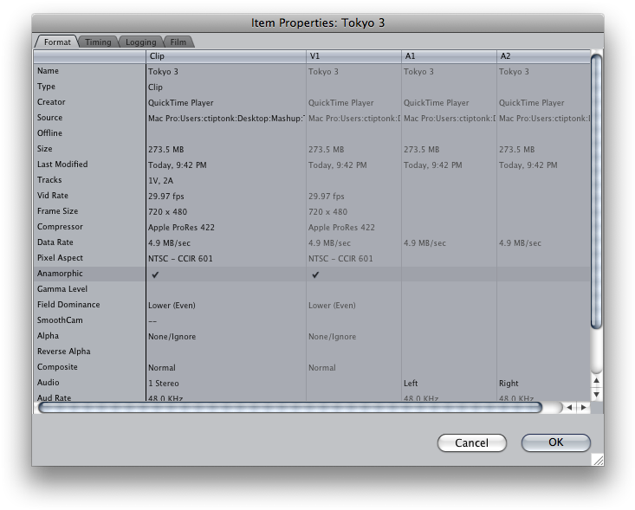
Task: Click the Tracks value 1V, 2A
Action: pyautogui.click(x=160, y=181)
